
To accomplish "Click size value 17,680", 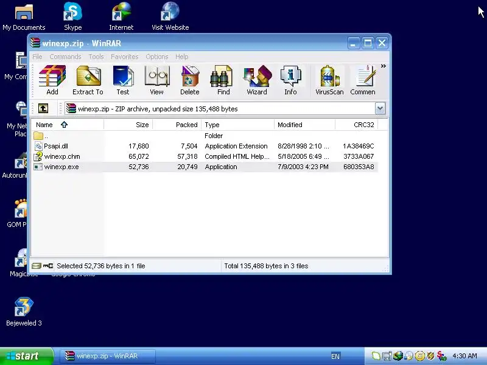I will [x=139, y=146].
